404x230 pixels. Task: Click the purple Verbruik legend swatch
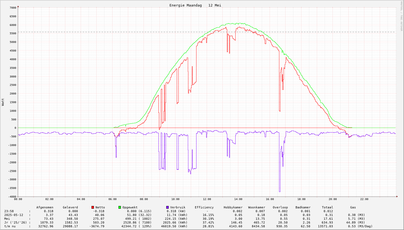167,207
